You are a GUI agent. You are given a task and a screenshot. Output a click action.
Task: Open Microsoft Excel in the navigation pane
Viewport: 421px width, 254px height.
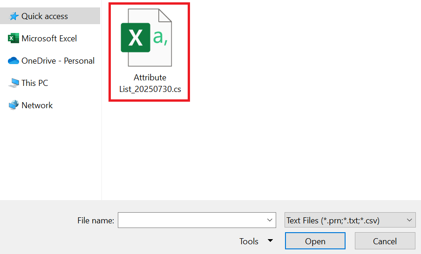[x=49, y=39]
